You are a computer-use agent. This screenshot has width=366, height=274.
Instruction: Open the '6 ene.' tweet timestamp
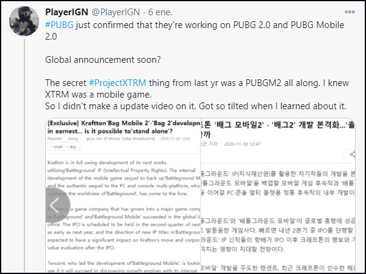click(160, 12)
